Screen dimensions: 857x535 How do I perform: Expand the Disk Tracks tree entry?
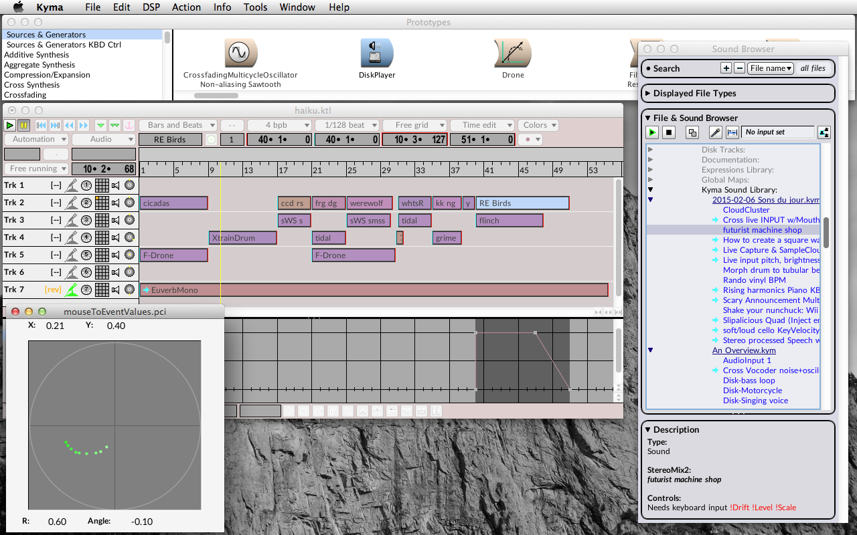point(650,150)
